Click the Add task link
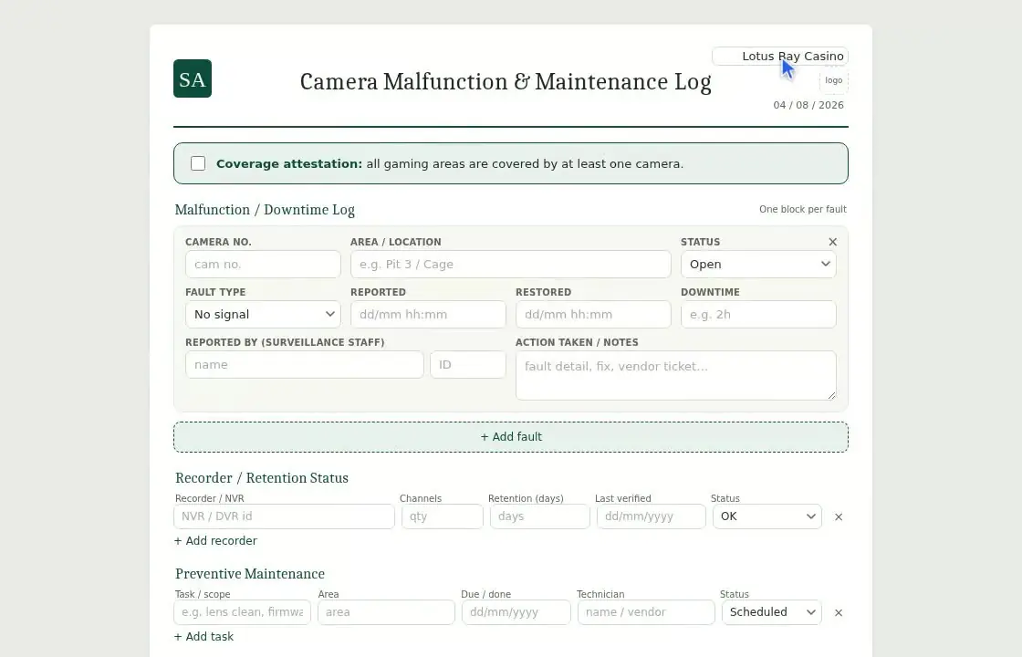 tap(204, 636)
